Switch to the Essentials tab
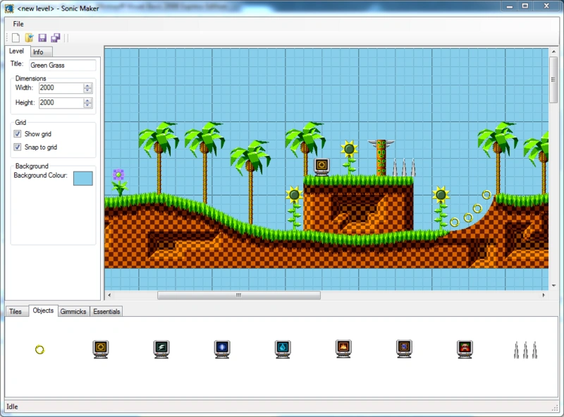The image size is (564, 417). tap(106, 311)
